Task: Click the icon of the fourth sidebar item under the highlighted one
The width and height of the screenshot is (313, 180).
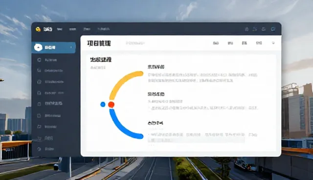Action: (x=39, y=93)
